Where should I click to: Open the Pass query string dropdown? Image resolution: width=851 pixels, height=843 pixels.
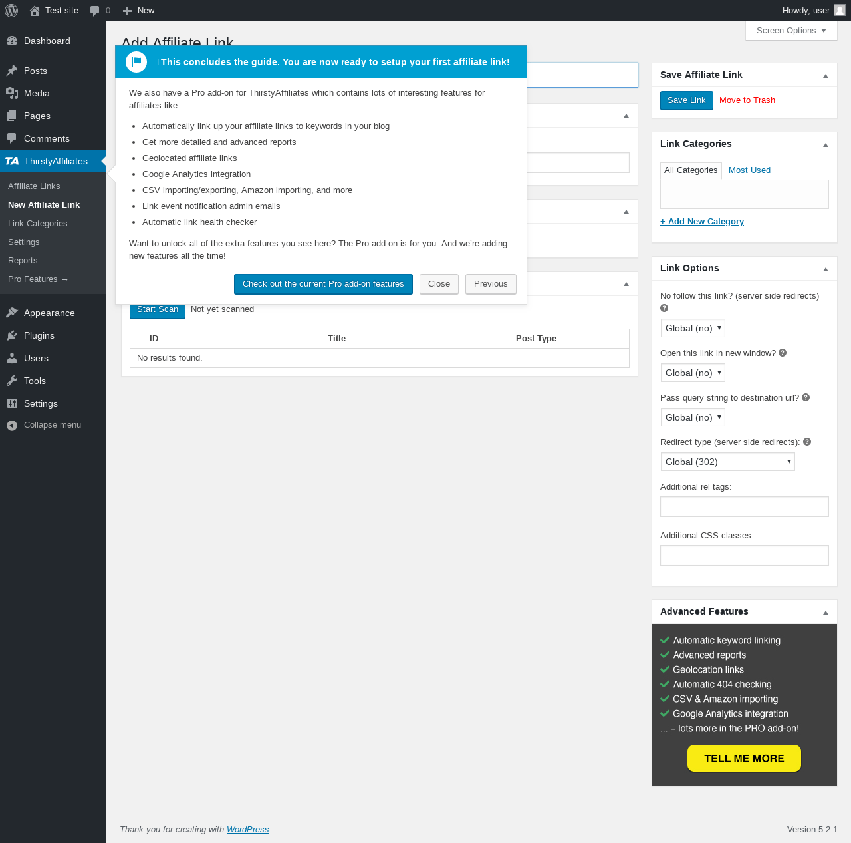[693, 417]
